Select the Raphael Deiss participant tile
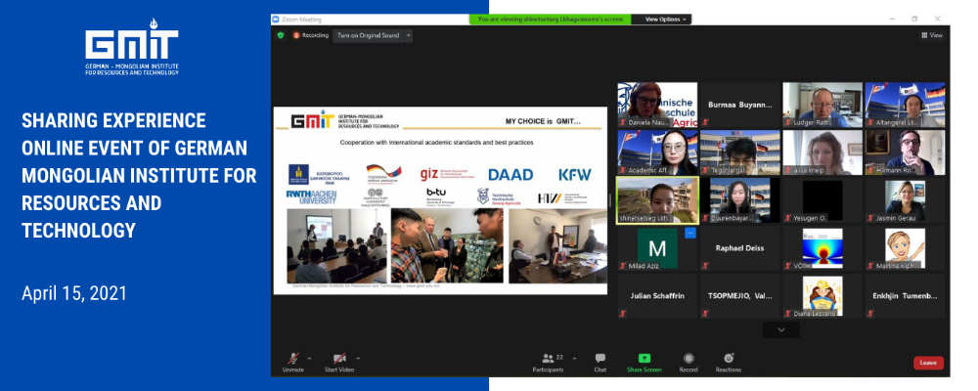 (739, 248)
